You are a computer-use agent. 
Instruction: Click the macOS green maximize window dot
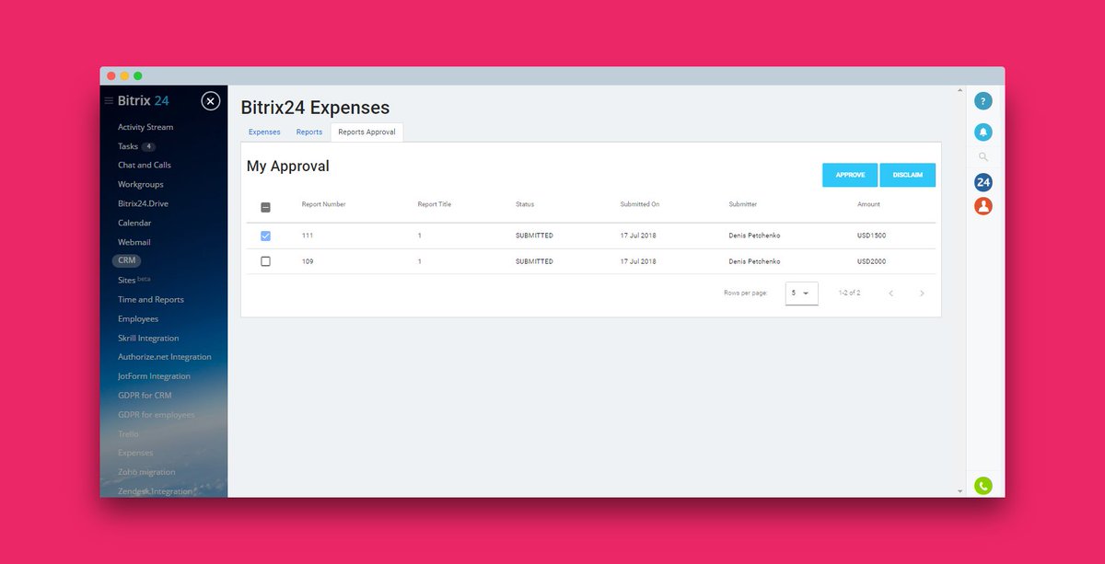click(138, 75)
